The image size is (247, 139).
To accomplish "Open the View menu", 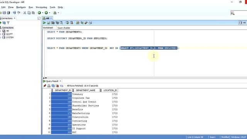I will [x=11, y=7].
